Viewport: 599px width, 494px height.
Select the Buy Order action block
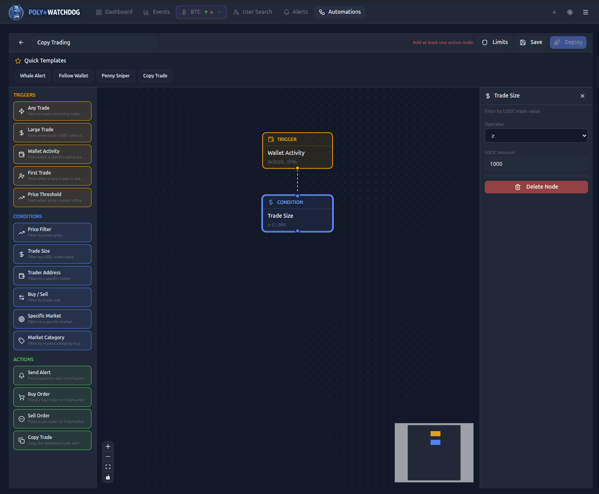pyautogui.click(x=52, y=397)
